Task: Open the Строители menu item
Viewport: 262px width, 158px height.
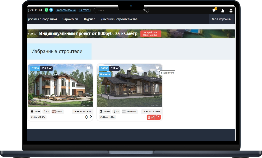Action: [70, 19]
